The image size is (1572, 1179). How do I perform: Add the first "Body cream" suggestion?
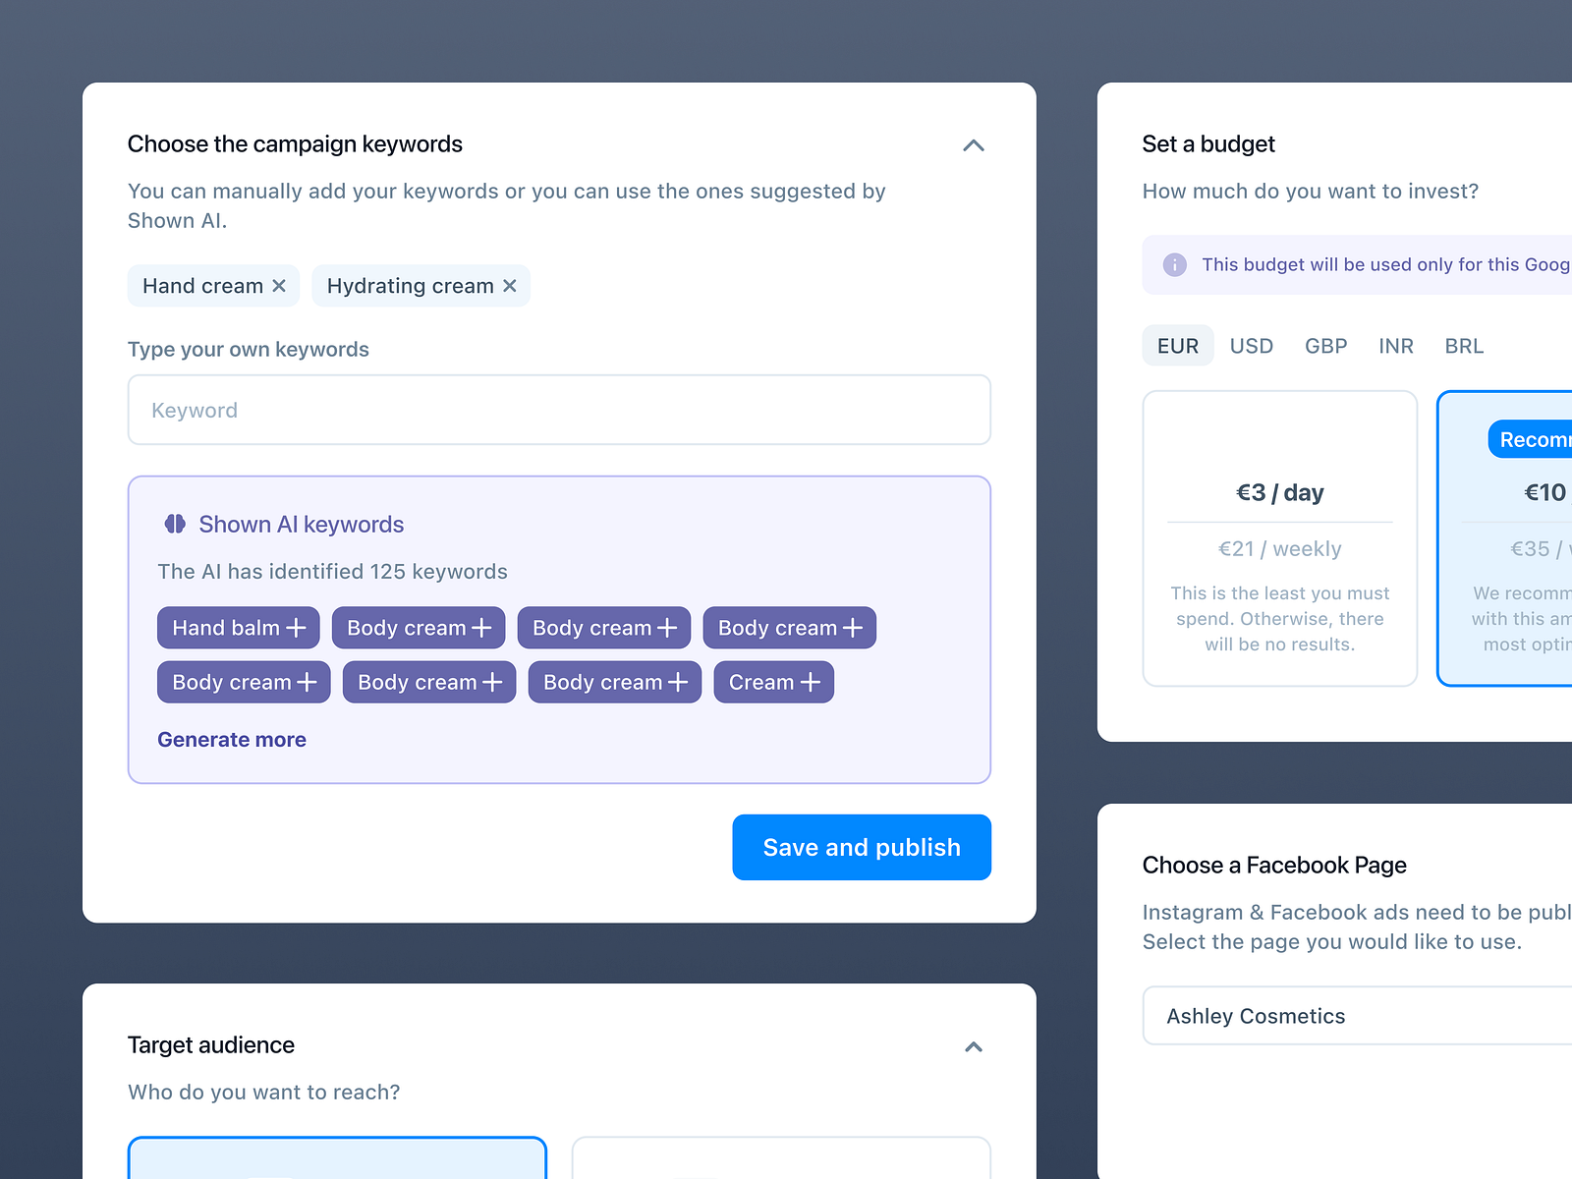481,627
